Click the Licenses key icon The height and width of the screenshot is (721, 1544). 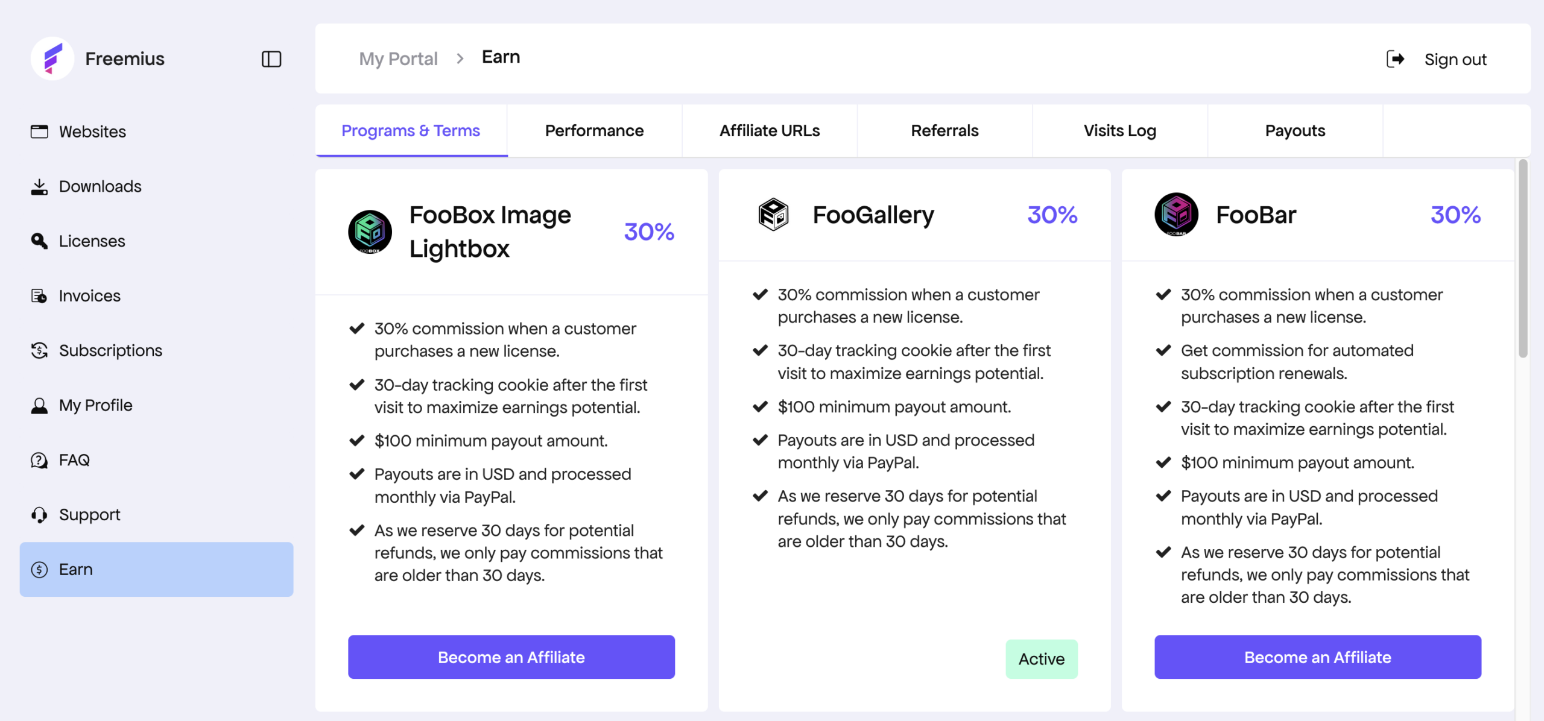point(39,241)
